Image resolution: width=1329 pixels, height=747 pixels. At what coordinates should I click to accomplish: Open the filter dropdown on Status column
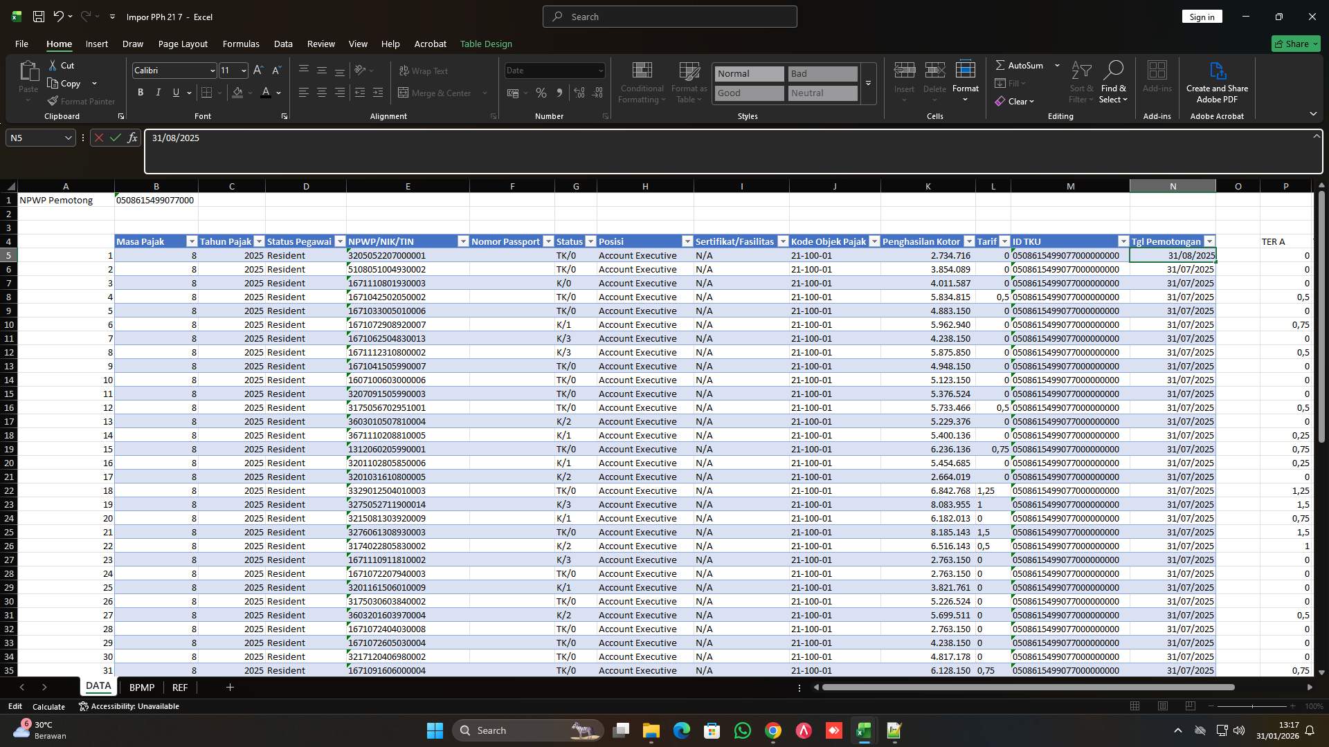[x=590, y=241]
